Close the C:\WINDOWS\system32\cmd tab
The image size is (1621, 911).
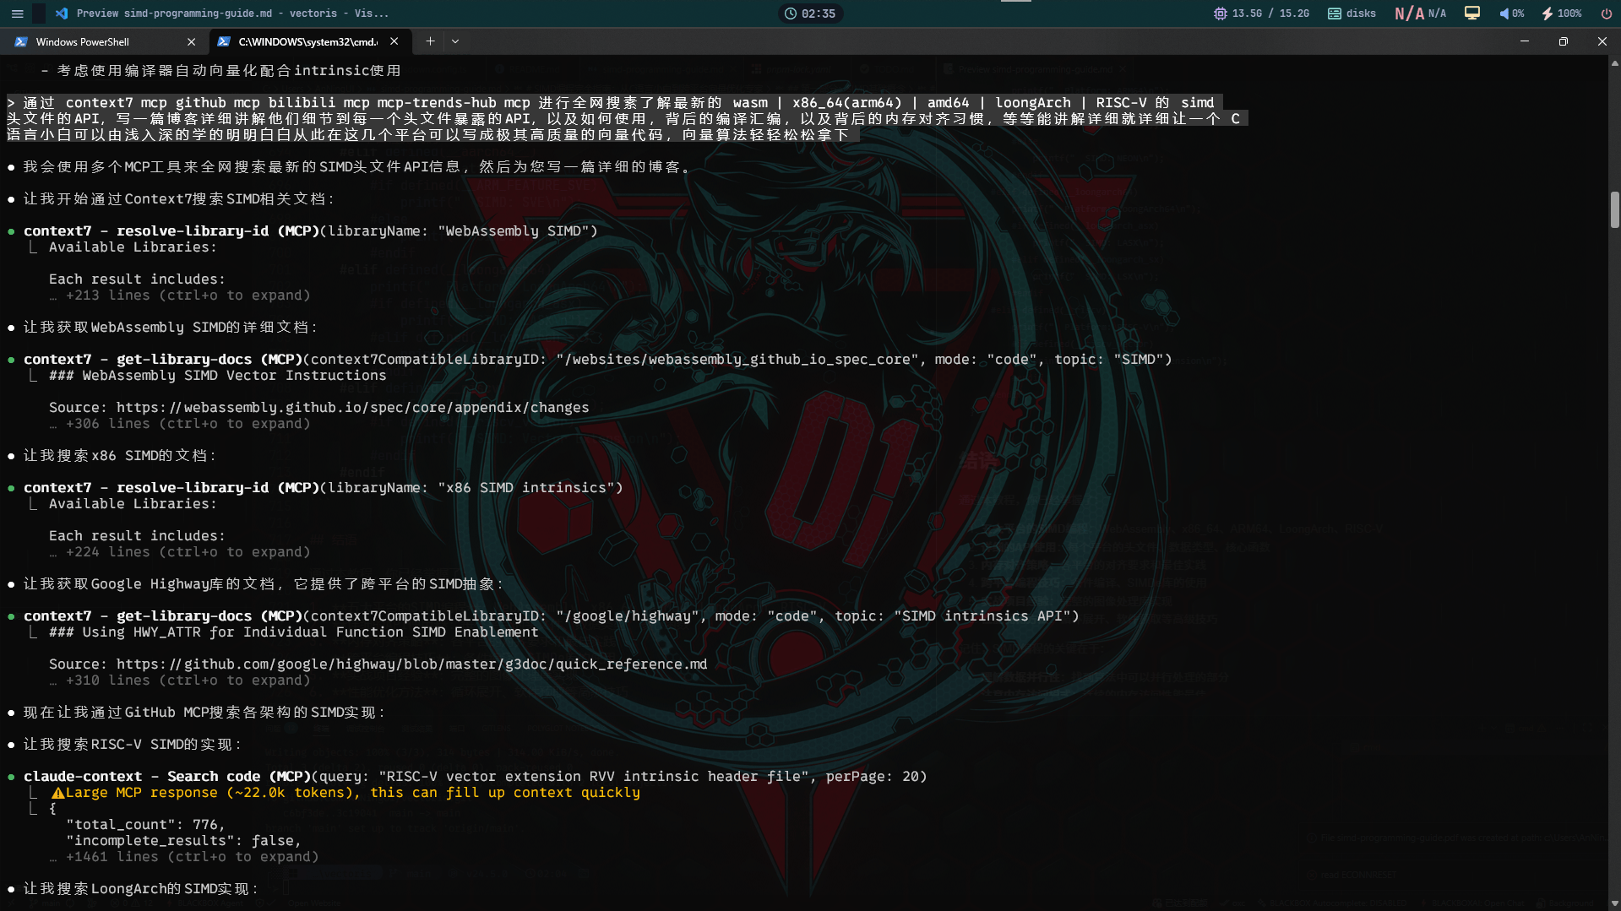pos(394,41)
